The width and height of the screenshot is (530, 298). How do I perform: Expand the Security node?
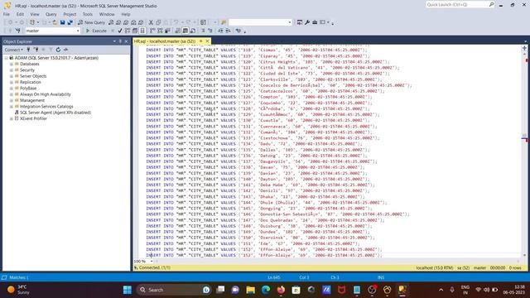tap(12, 70)
